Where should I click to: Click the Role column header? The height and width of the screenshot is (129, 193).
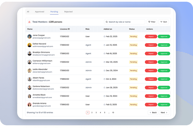pyautogui.click(x=87, y=29)
